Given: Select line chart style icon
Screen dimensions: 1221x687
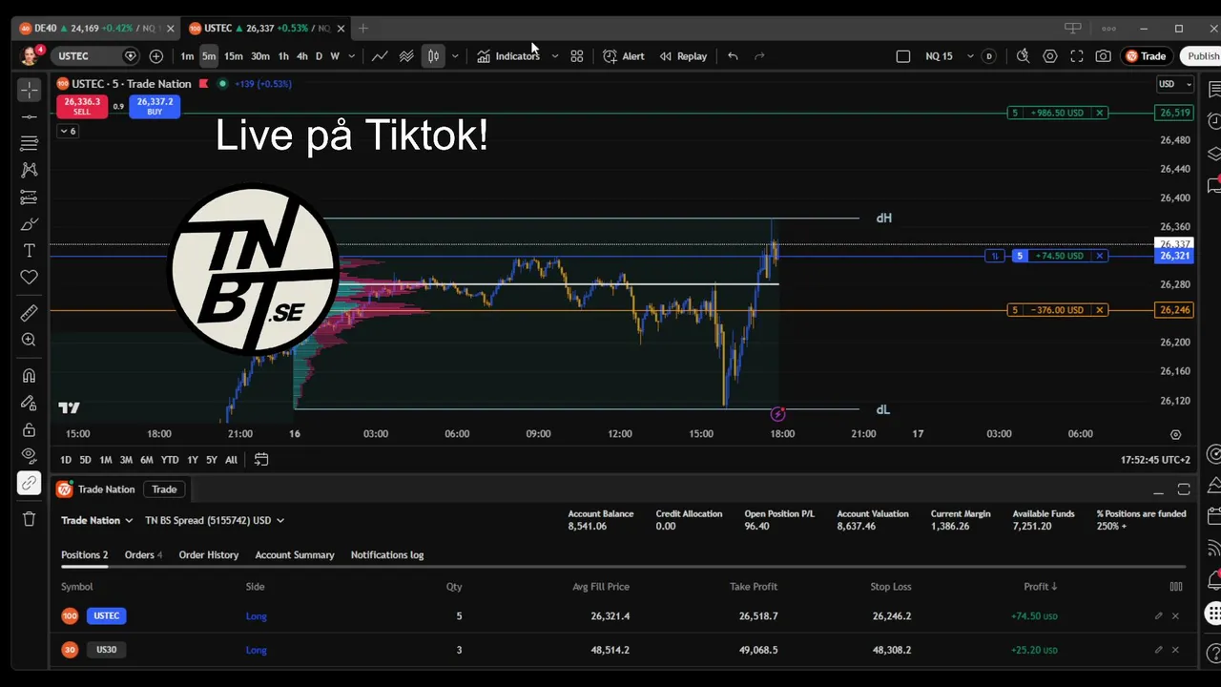Looking at the screenshot, I should tap(380, 56).
